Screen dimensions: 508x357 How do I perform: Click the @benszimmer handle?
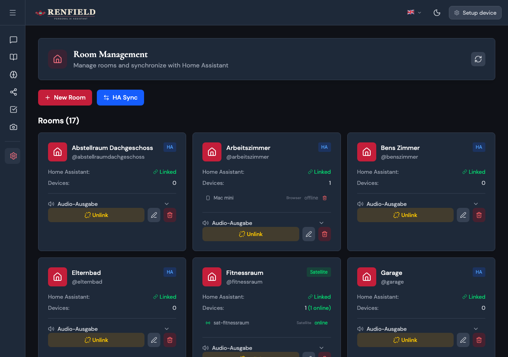(x=399, y=157)
